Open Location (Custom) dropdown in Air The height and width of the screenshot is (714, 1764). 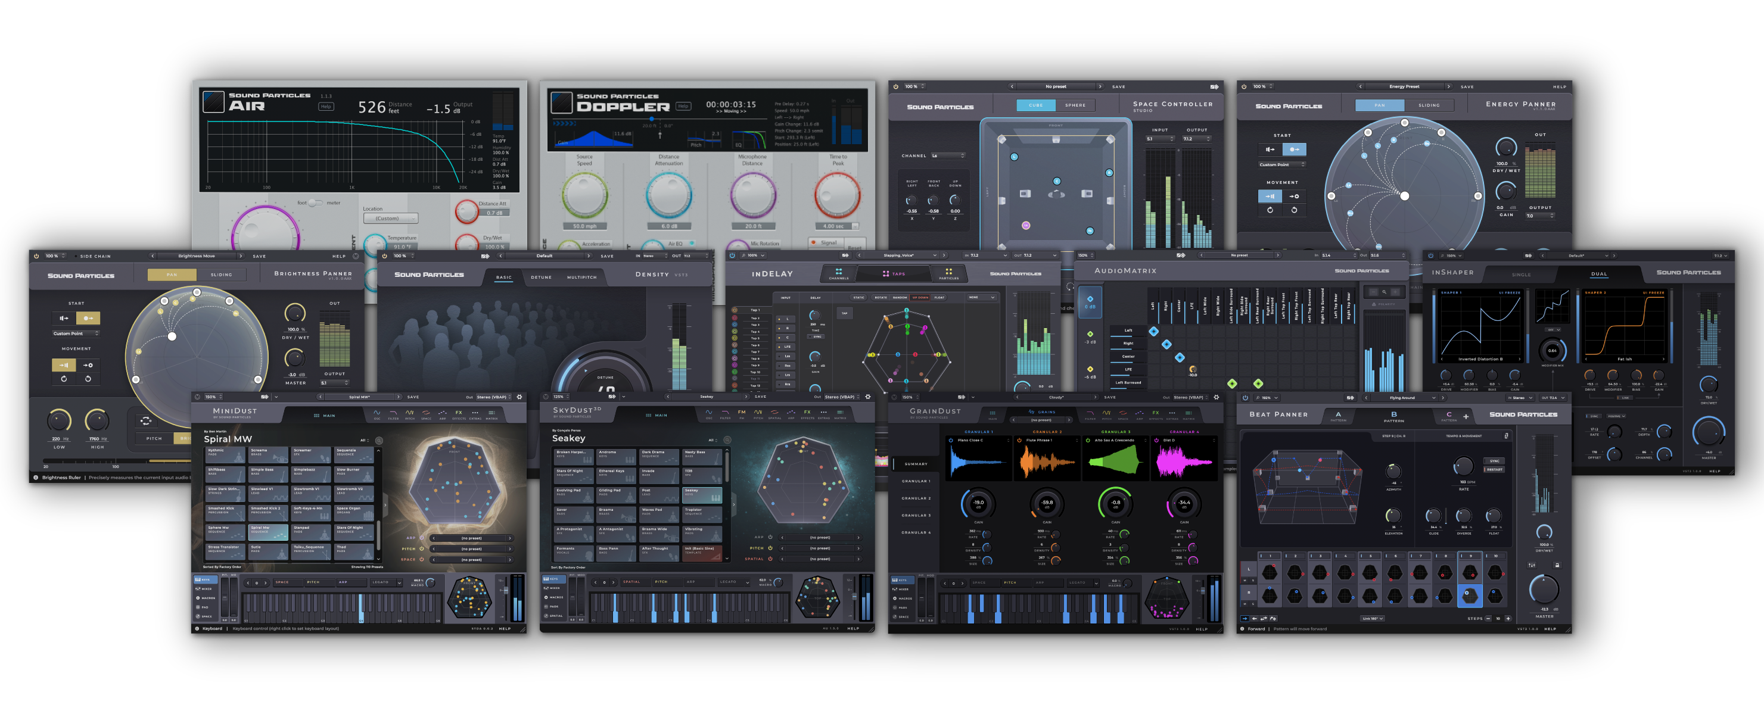pos(390,219)
